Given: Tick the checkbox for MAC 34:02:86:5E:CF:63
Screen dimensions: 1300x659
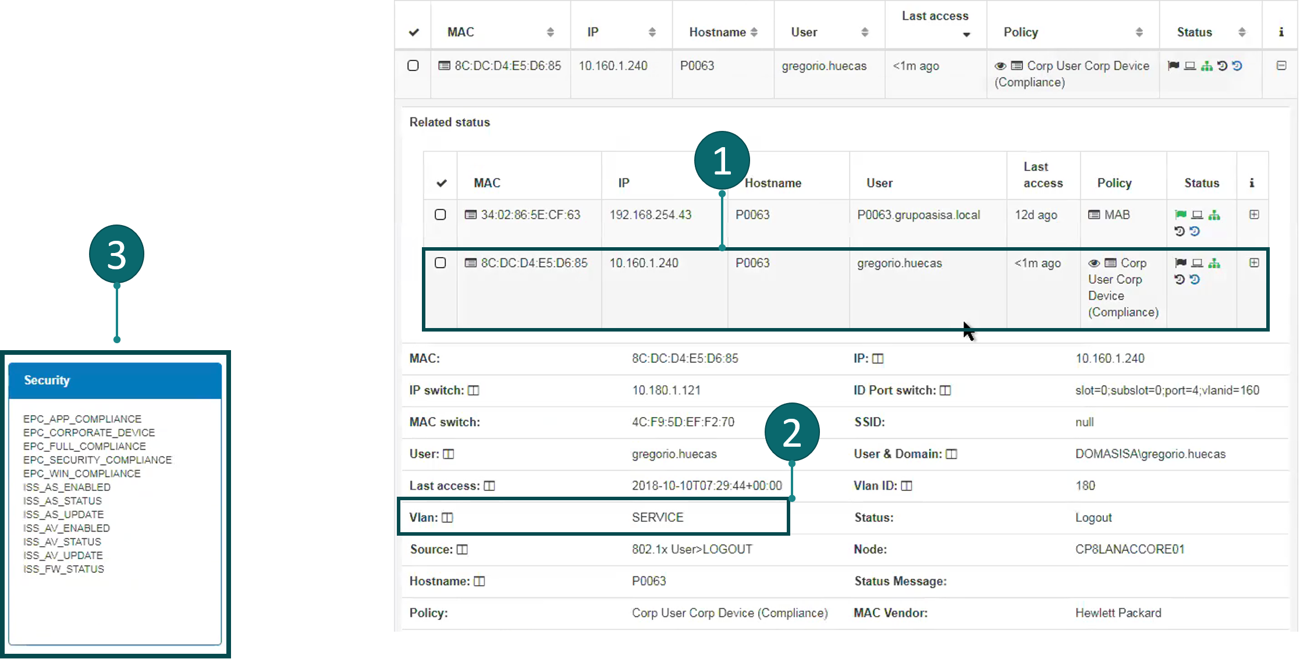Looking at the screenshot, I should click(441, 215).
